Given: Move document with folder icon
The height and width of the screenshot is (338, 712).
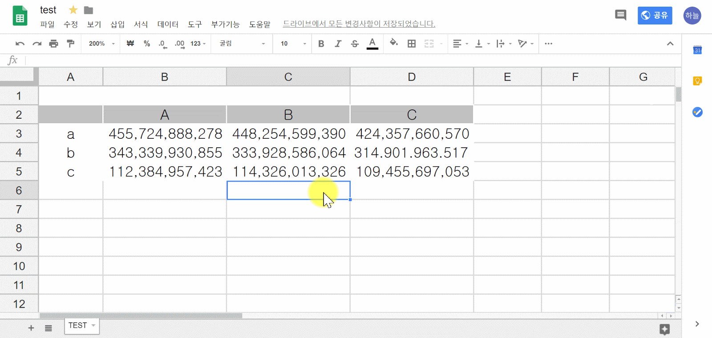Looking at the screenshot, I should (89, 10).
